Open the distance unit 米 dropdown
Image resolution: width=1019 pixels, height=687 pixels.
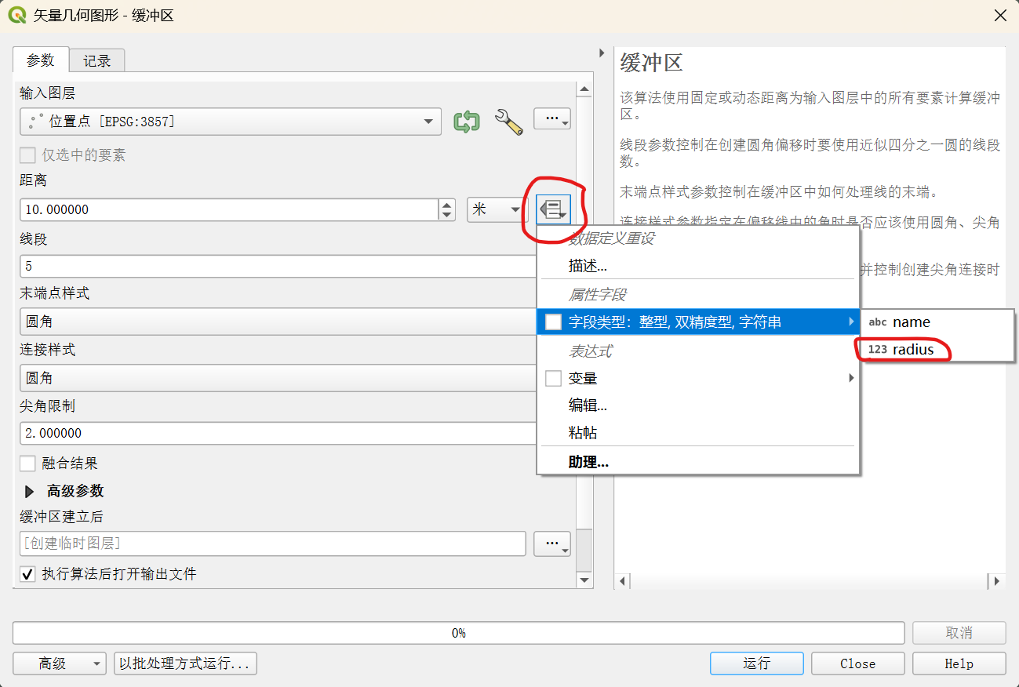[497, 209]
